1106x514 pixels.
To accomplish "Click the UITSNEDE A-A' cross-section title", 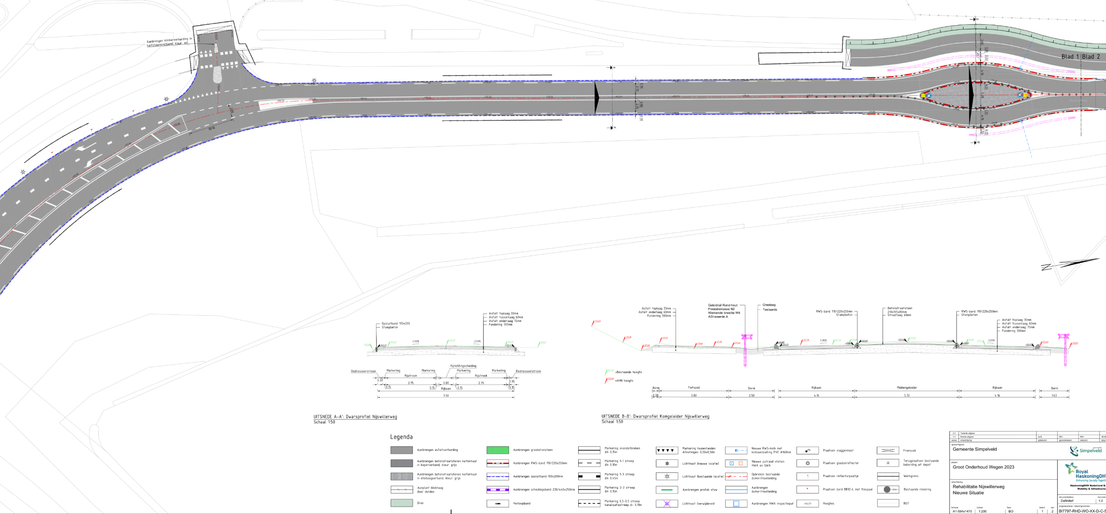I will [355, 417].
